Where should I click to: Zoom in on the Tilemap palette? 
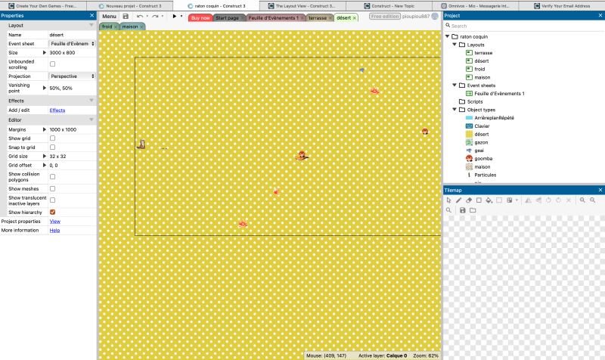pos(582,200)
